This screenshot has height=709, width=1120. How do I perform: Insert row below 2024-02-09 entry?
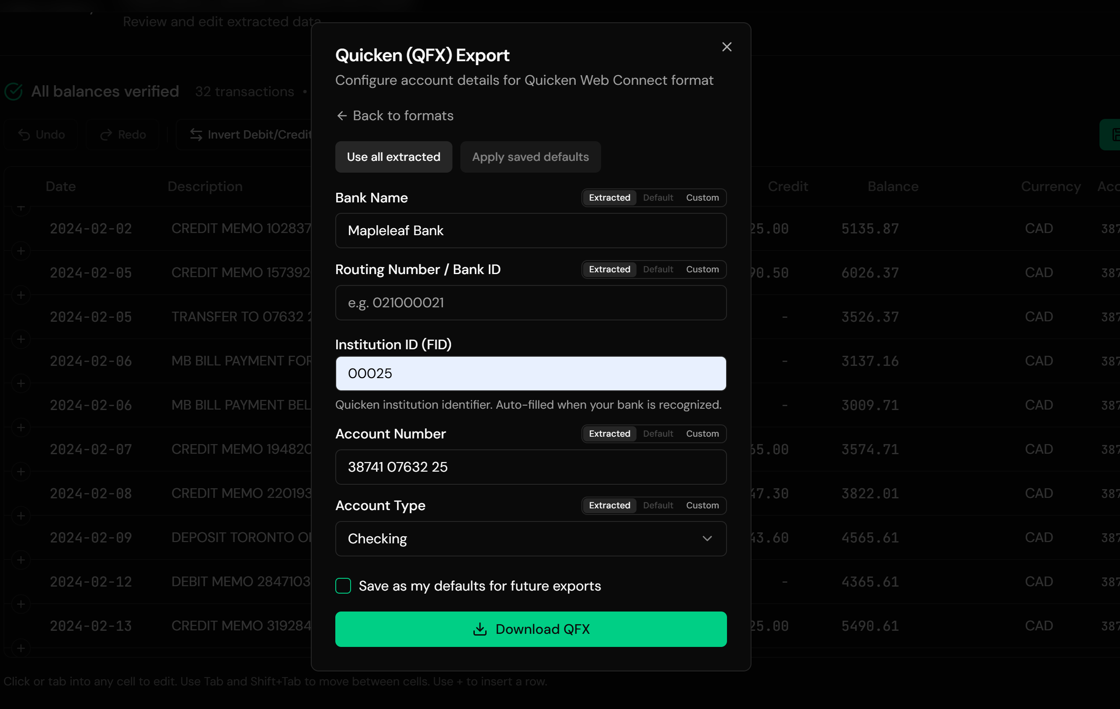(21, 560)
